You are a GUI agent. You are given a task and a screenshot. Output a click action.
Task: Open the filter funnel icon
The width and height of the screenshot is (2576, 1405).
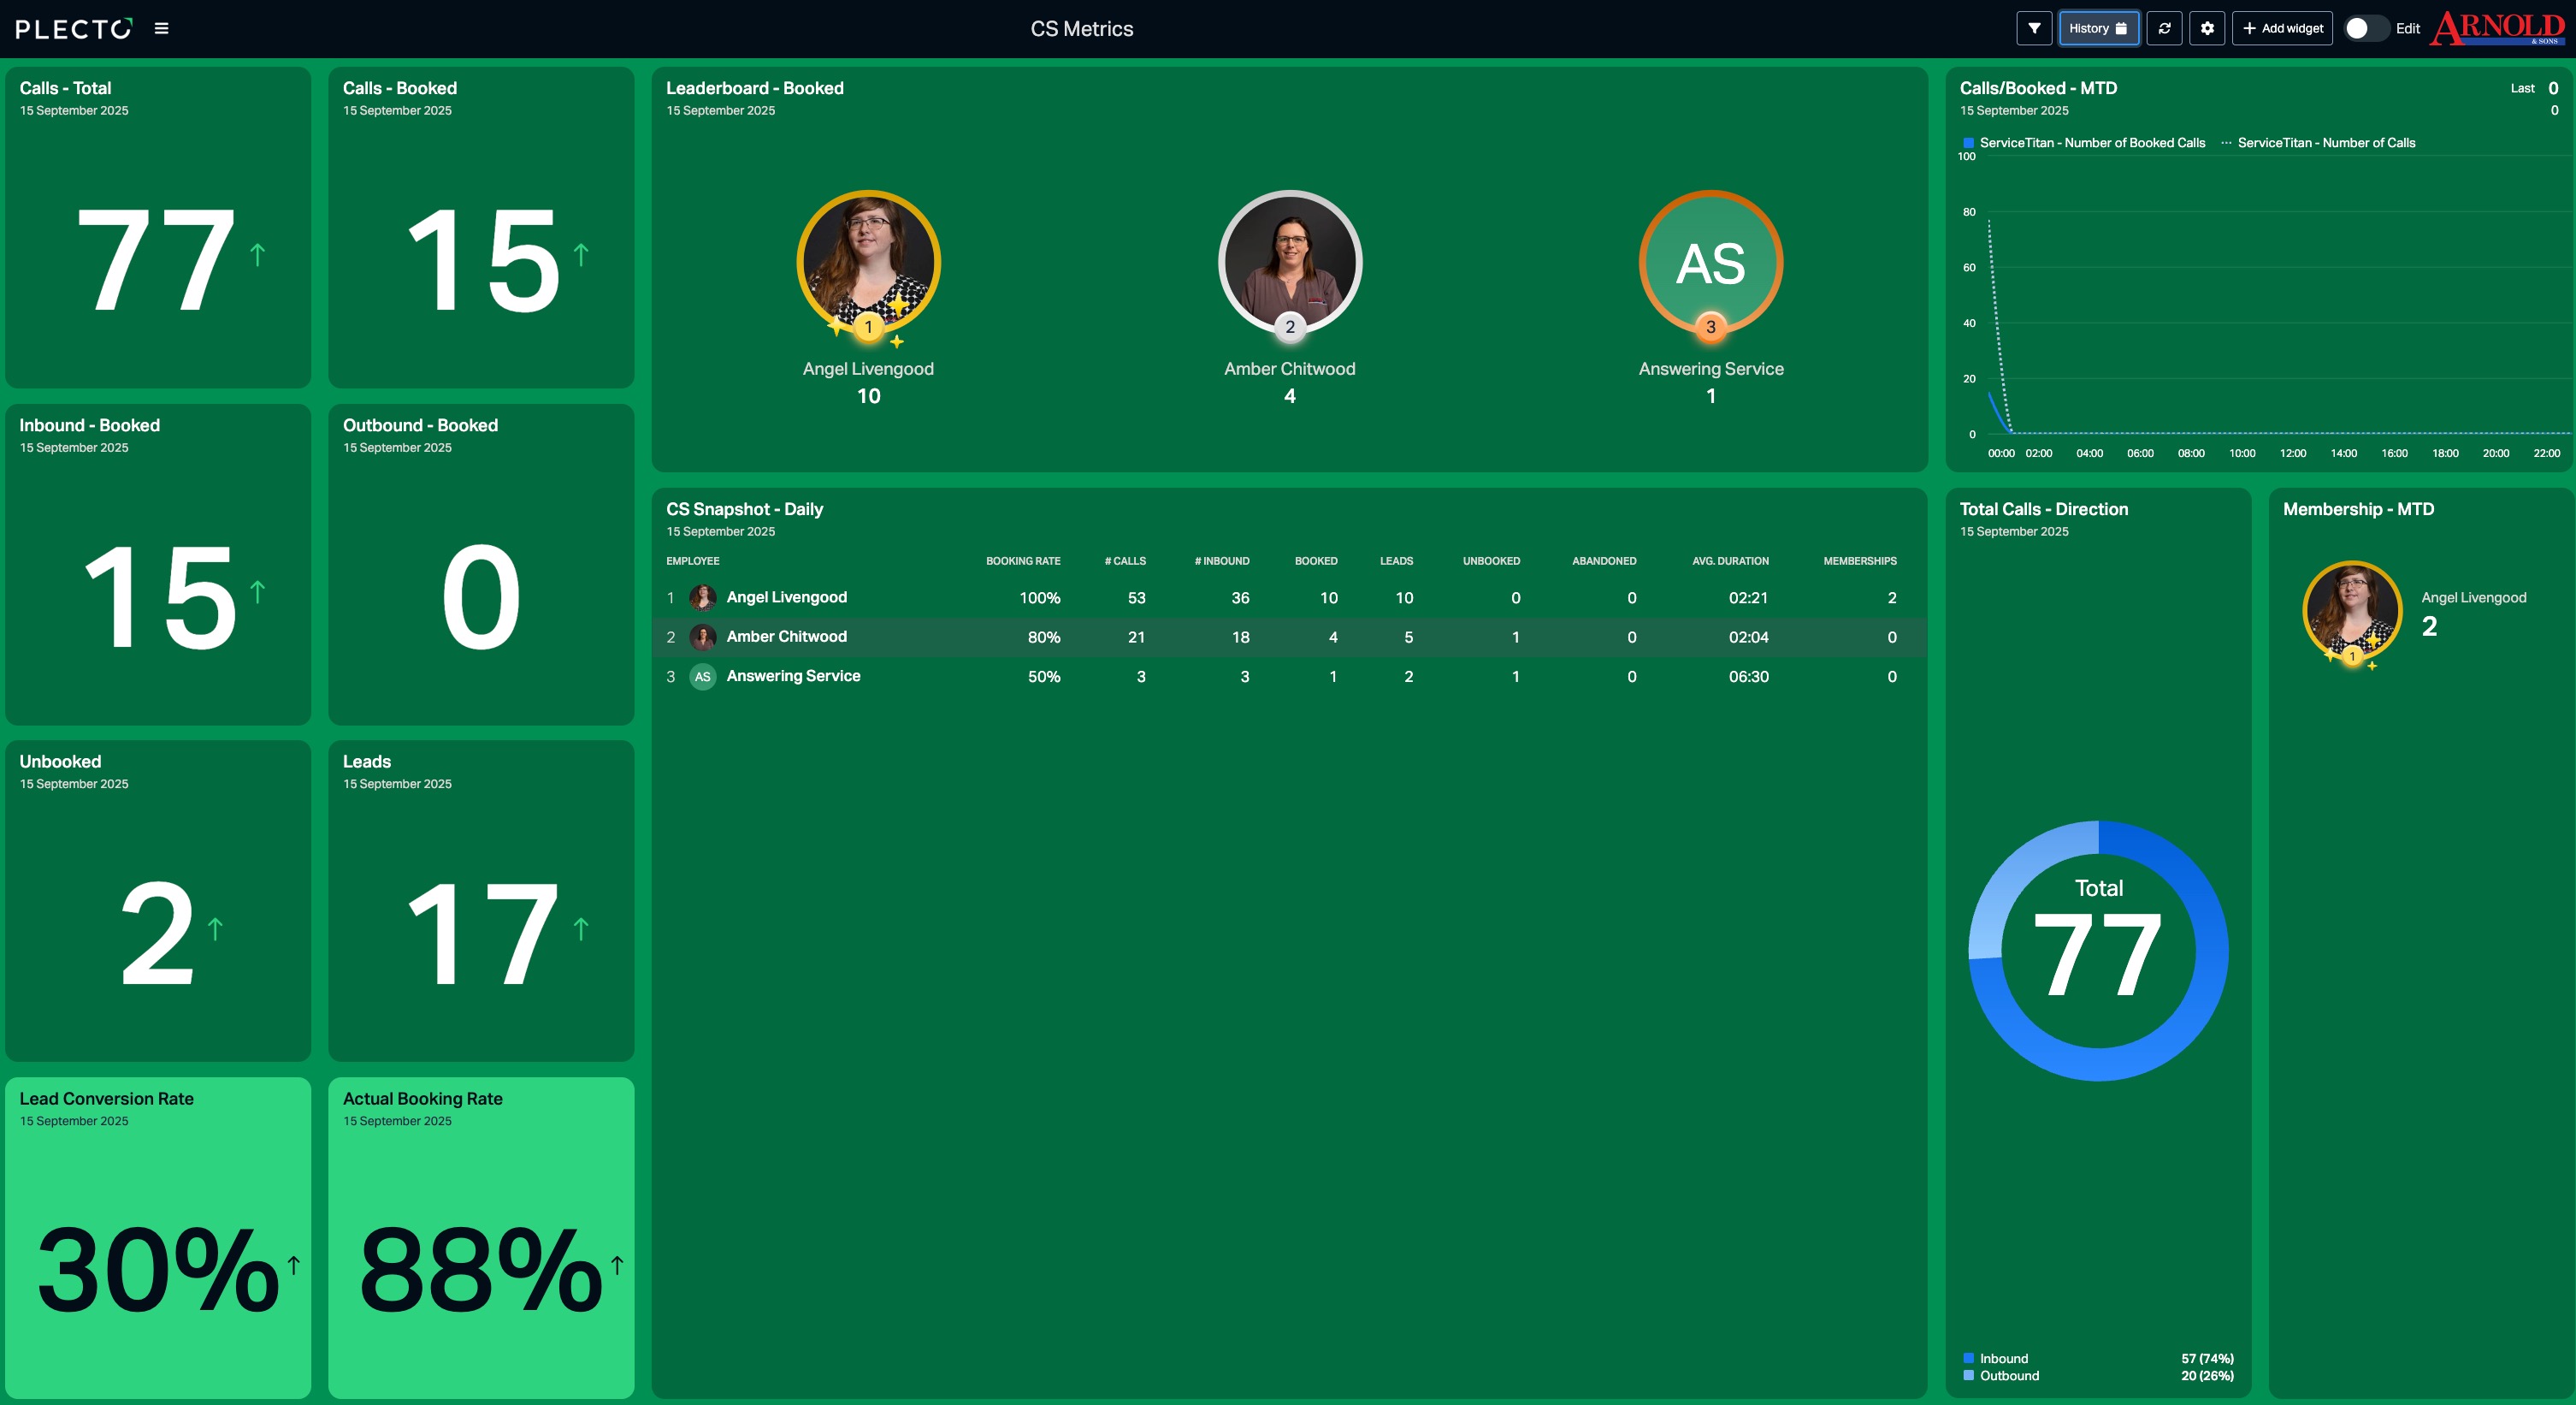coord(2034,28)
